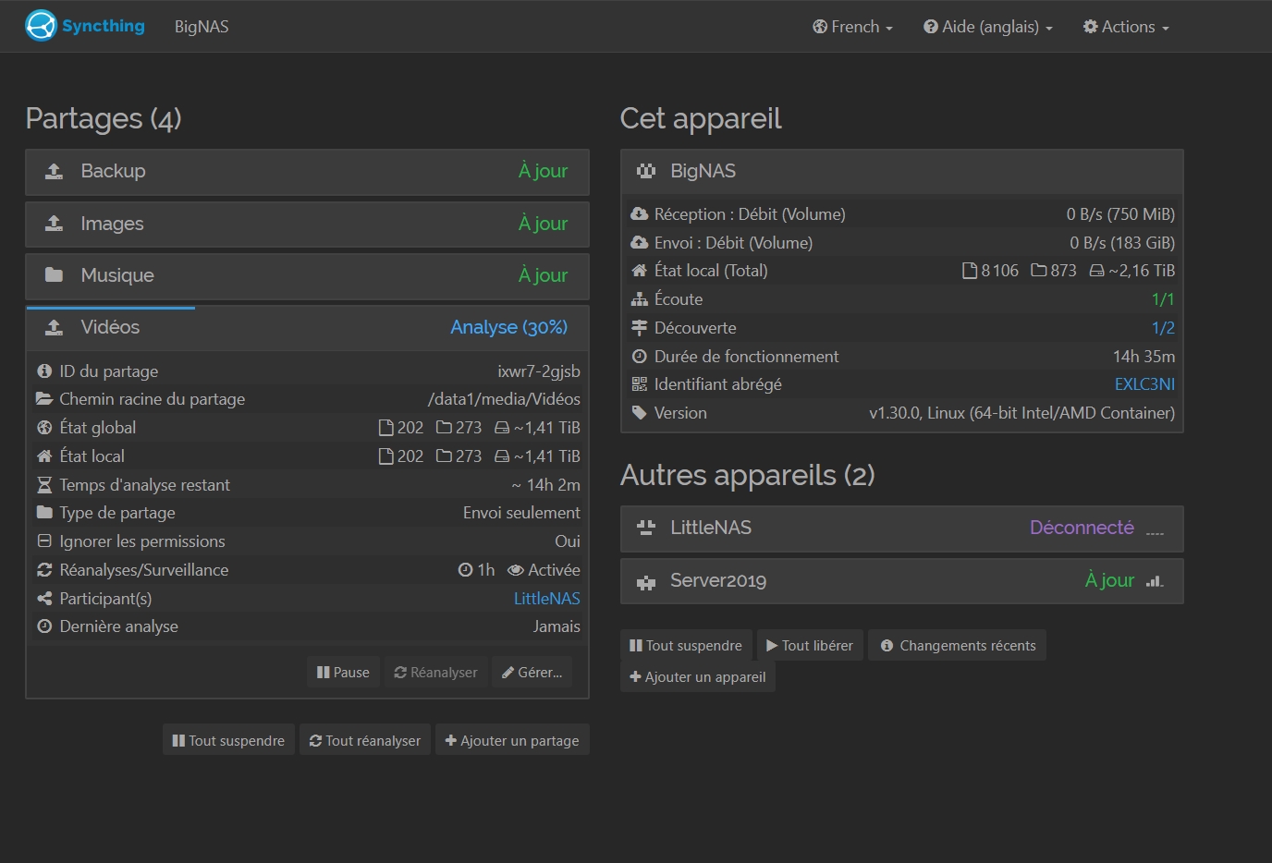The height and width of the screenshot is (863, 1272).
Task: Click the LittleNAS device identicon
Action: click(x=646, y=528)
